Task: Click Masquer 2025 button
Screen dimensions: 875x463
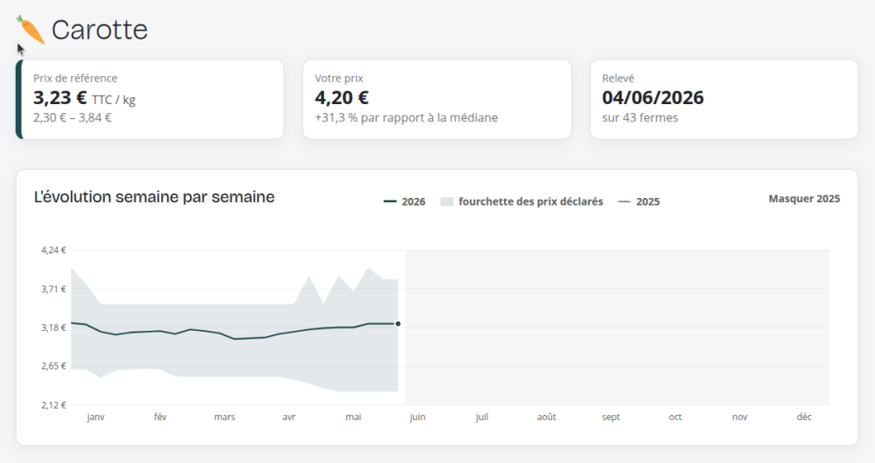Action: [x=804, y=199]
